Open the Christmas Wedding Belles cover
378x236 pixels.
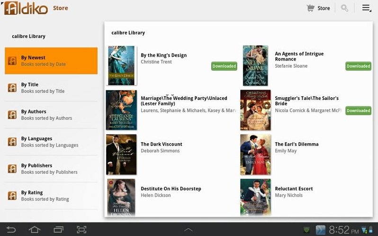[255, 110]
